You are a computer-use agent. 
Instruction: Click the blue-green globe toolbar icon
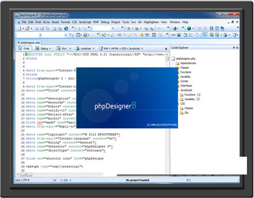tap(189, 28)
